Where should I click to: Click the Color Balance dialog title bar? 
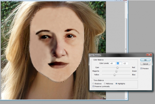118,55
